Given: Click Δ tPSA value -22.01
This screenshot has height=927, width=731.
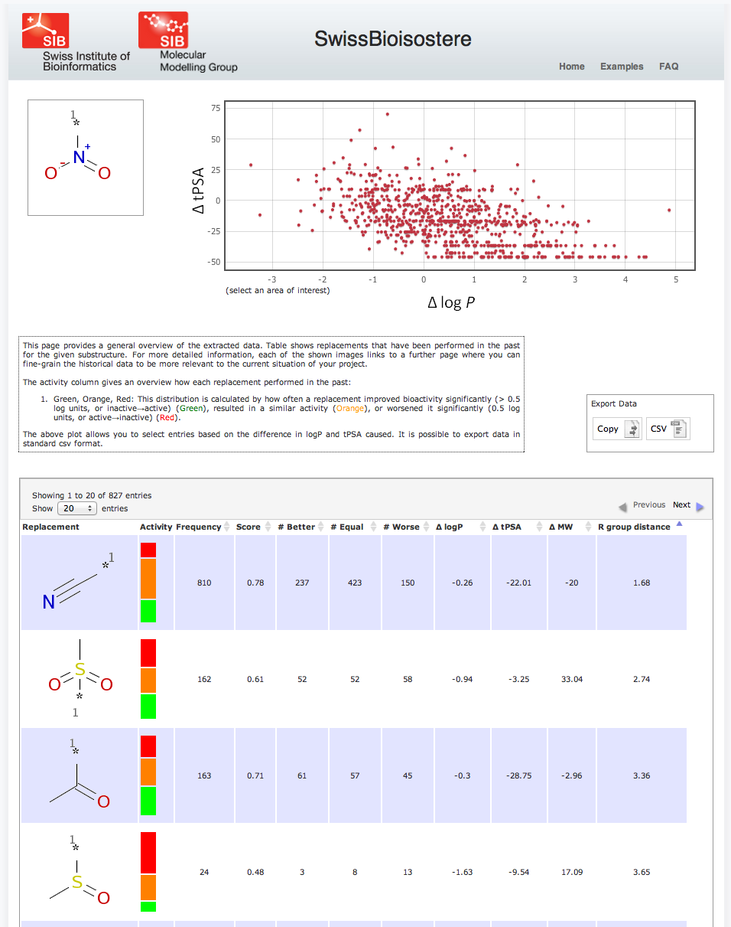Looking at the screenshot, I should (x=518, y=583).
